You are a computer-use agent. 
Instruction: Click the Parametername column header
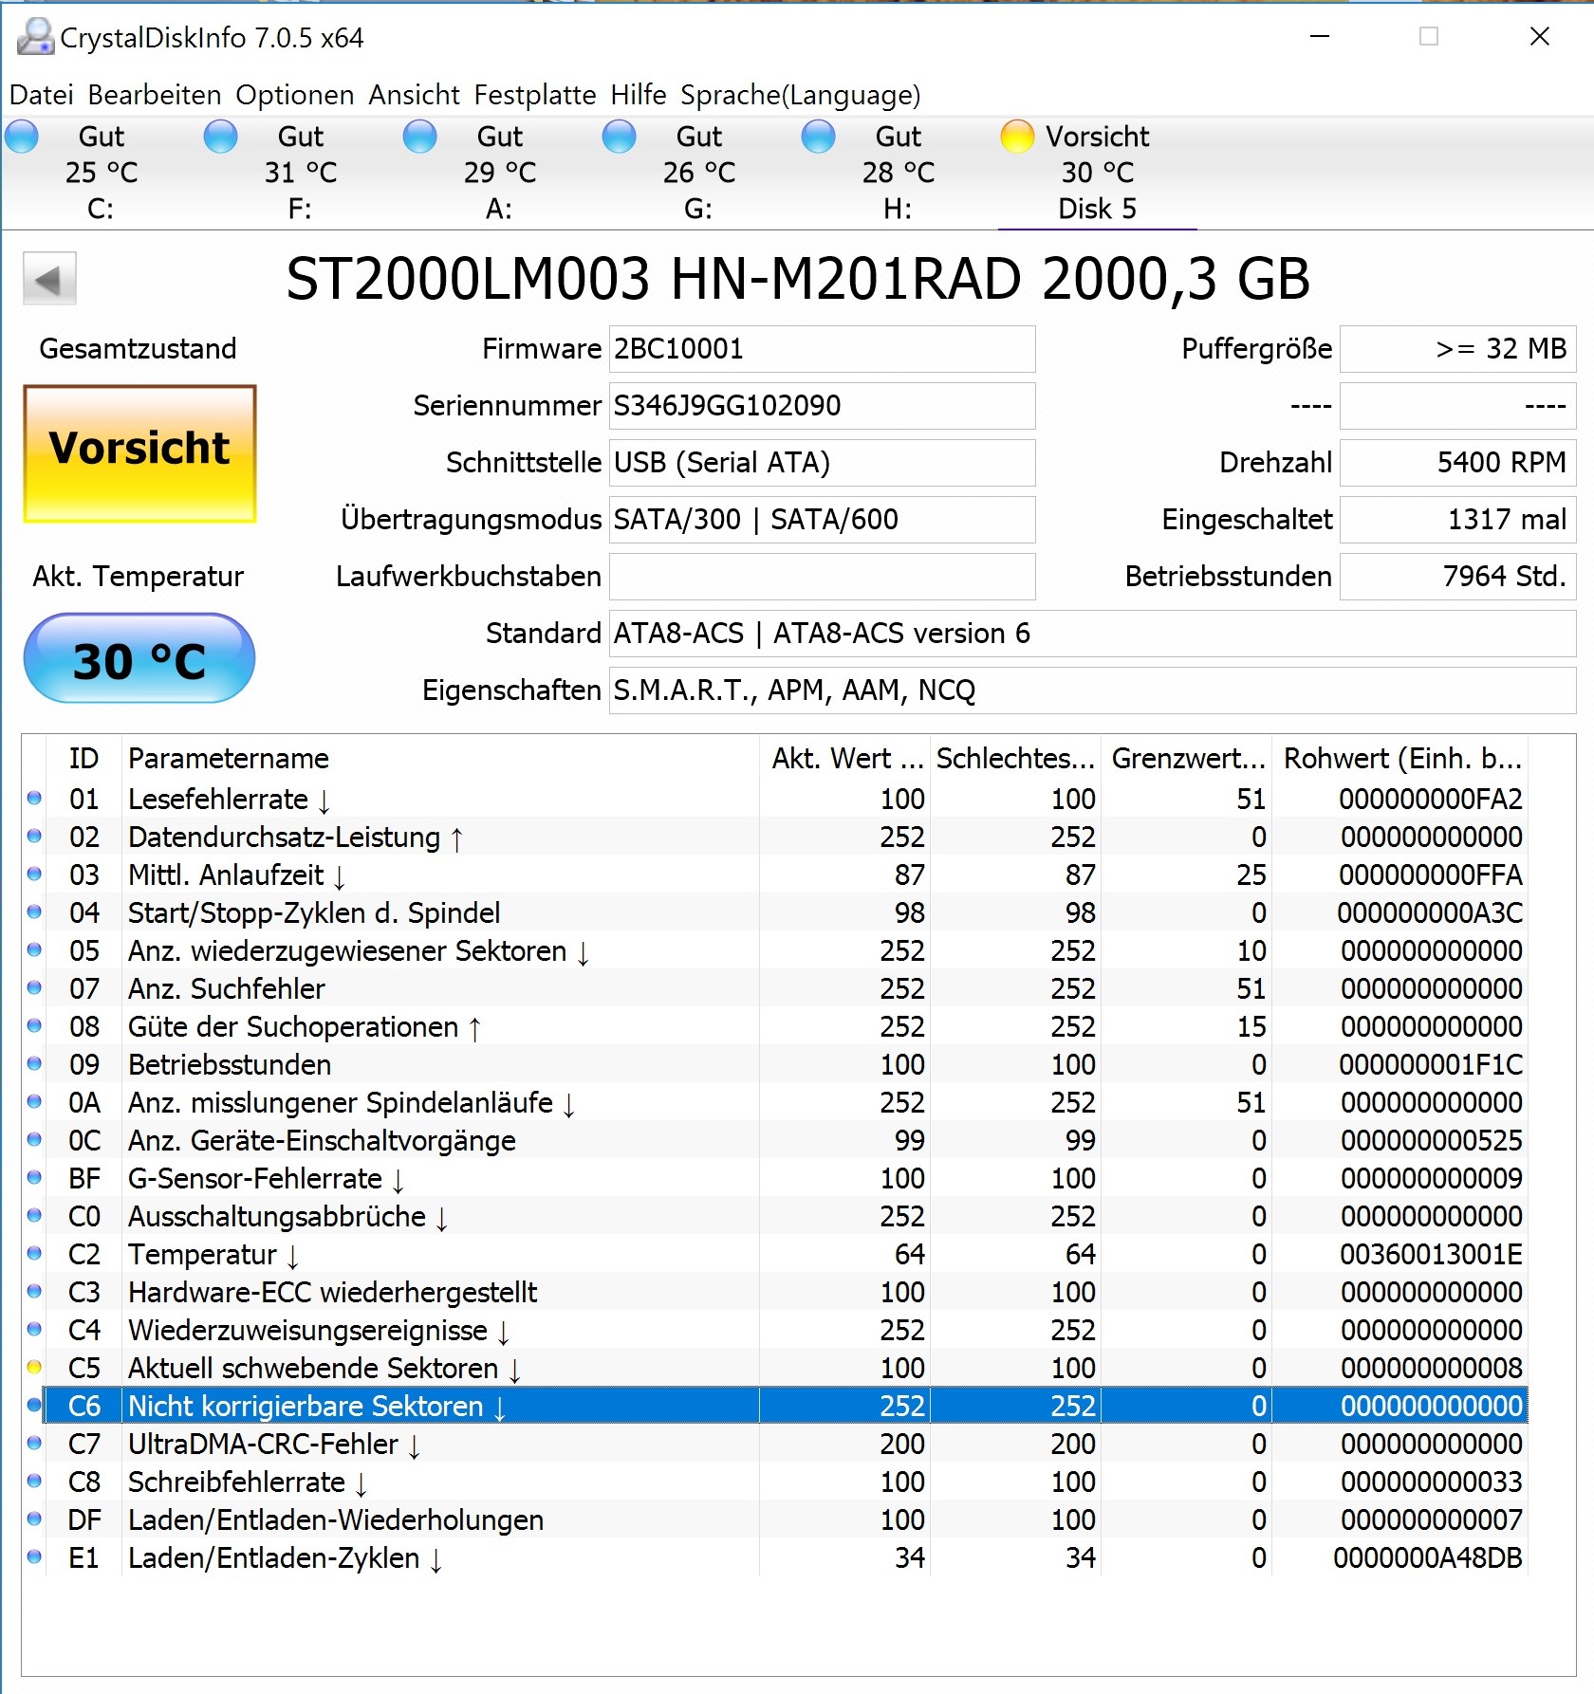[x=441, y=758]
